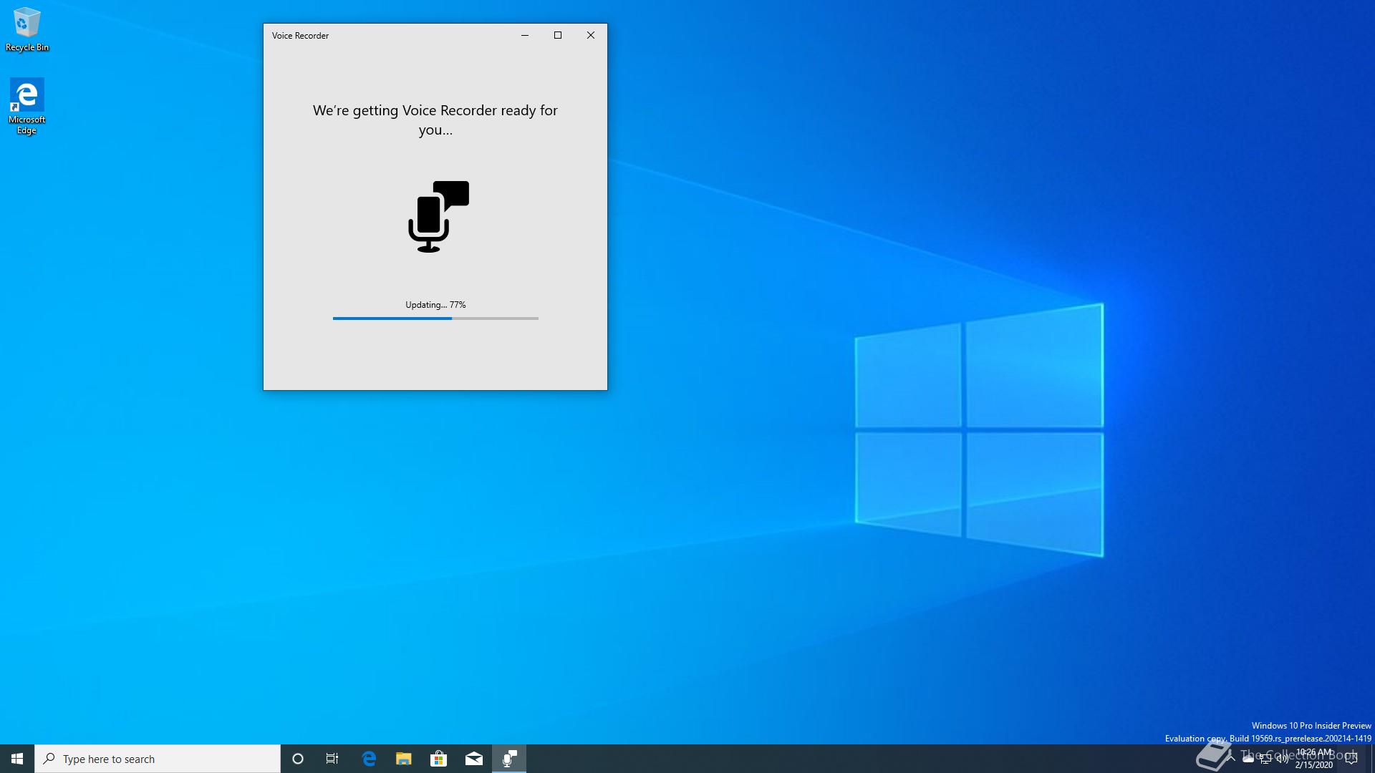This screenshot has height=773, width=1375.
Task: Open Cortana from the taskbar circle icon
Action: point(298,759)
